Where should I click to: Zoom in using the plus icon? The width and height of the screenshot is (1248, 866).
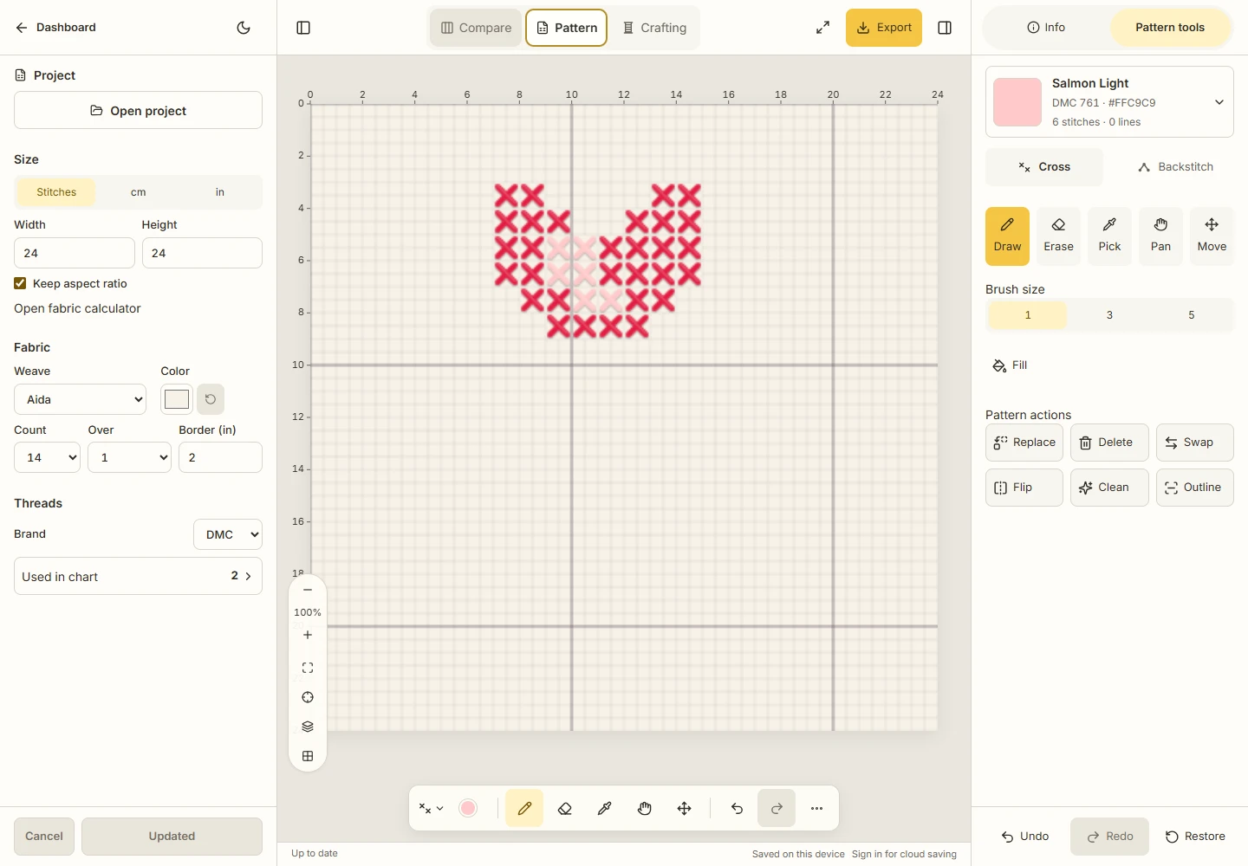[308, 635]
